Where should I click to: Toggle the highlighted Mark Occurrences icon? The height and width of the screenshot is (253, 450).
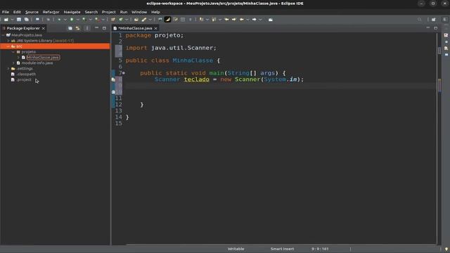(x=167, y=20)
